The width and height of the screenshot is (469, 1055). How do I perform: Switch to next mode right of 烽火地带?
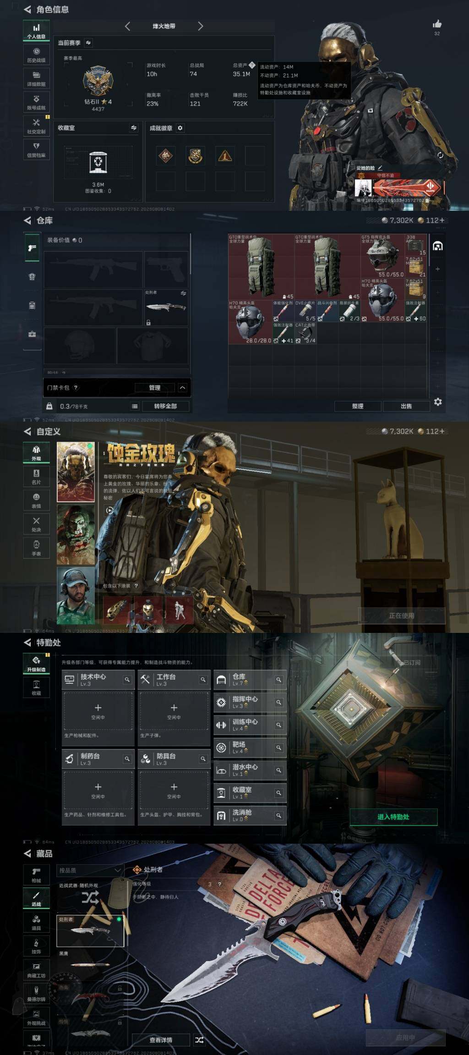pyautogui.click(x=200, y=26)
